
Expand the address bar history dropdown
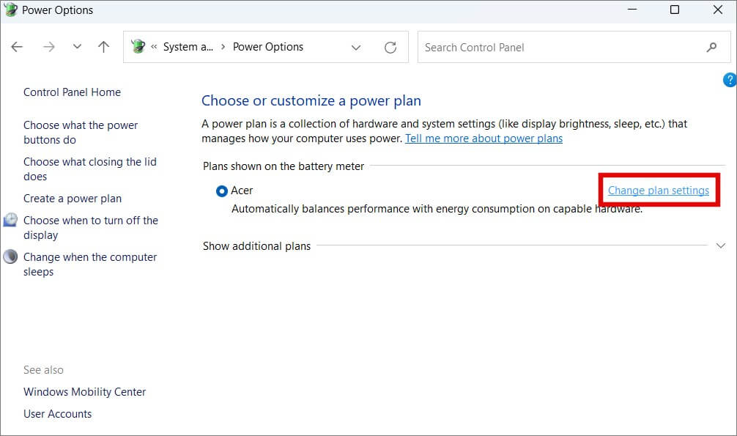356,47
